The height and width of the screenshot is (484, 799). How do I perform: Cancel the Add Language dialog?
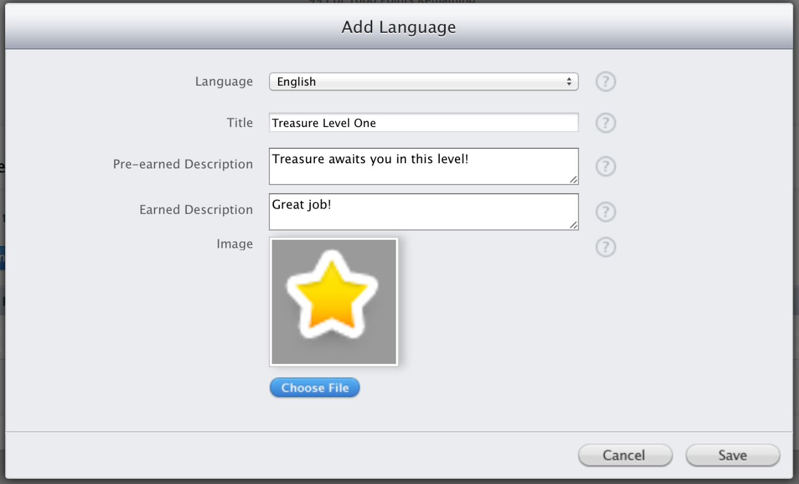[x=624, y=455]
